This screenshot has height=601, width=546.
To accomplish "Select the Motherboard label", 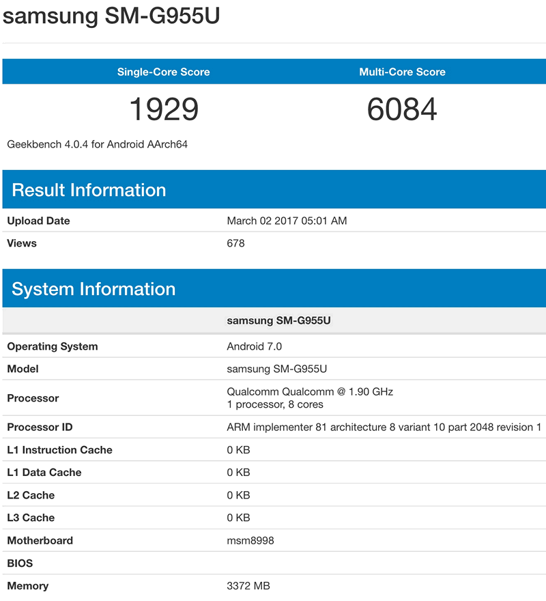I will click(x=40, y=540).
